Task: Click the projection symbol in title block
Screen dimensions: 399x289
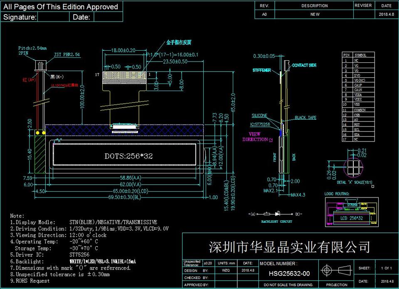Action: 336,270
